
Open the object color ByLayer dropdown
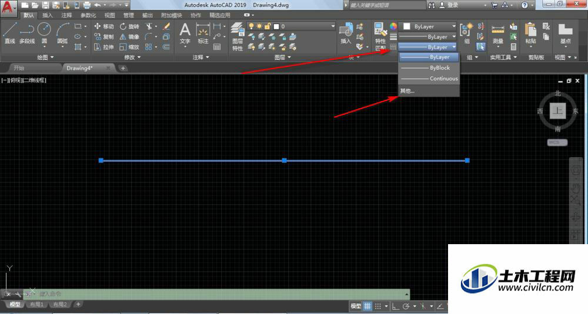coord(427,26)
